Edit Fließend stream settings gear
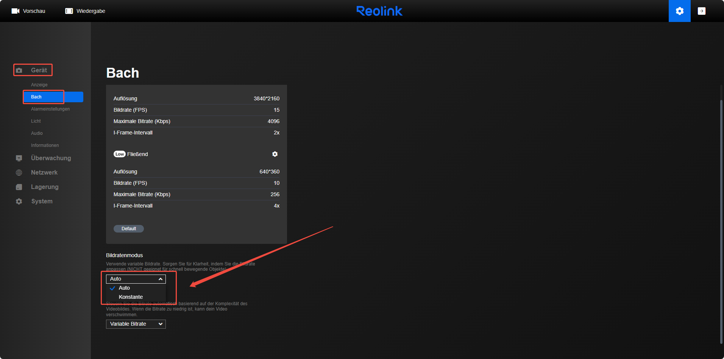This screenshot has height=359, width=724. pos(275,154)
